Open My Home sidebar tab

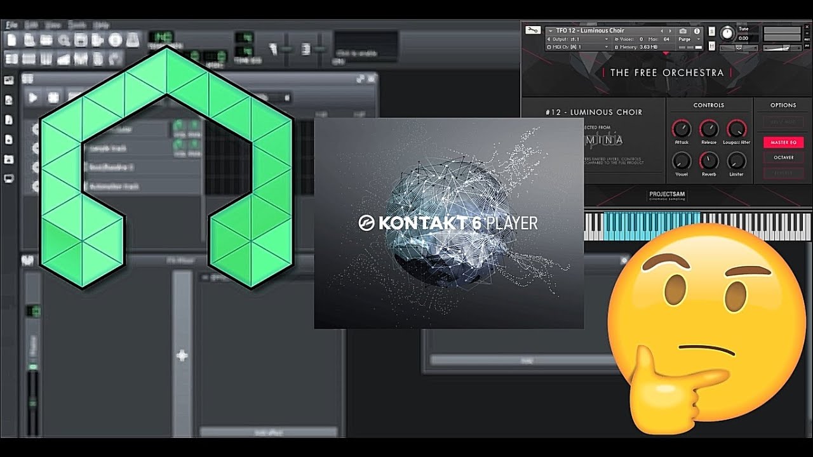click(9, 159)
